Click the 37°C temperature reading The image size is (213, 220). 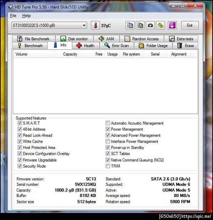coord(106,26)
